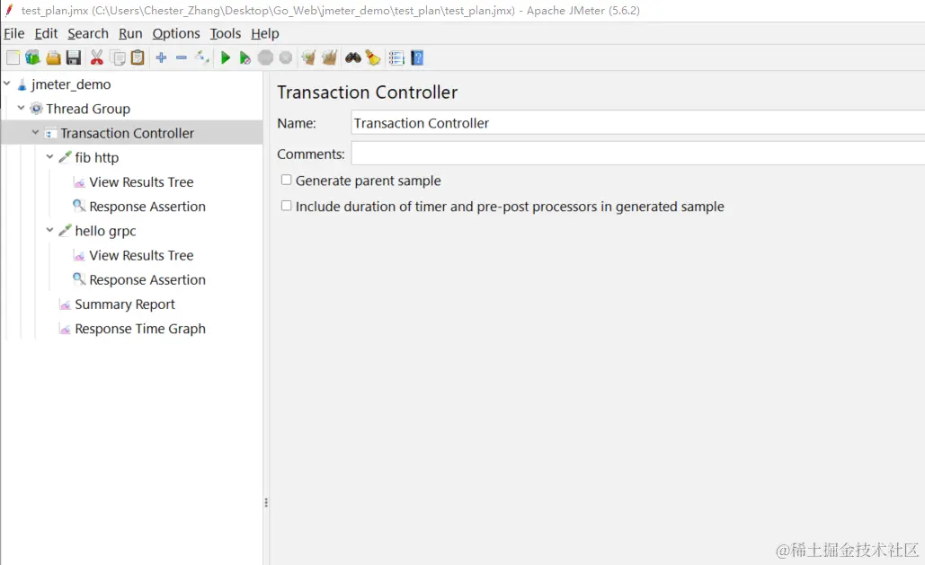Image resolution: width=925 pixels, height=565 pixels.
Task: Paste element using clipboard icon
Action: point(138,57)
